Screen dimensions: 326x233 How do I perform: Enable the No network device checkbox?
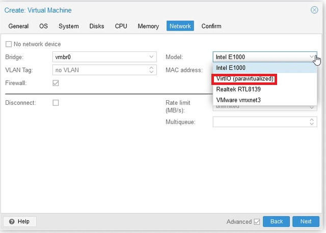pos(9,44)
